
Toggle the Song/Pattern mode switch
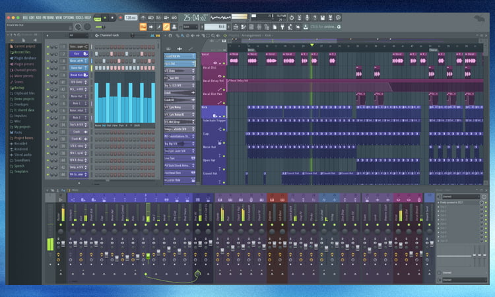(98, 17)
